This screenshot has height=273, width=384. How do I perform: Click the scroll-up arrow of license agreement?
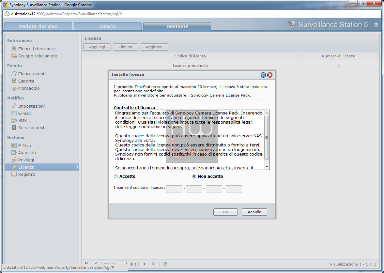pos(267,113)
